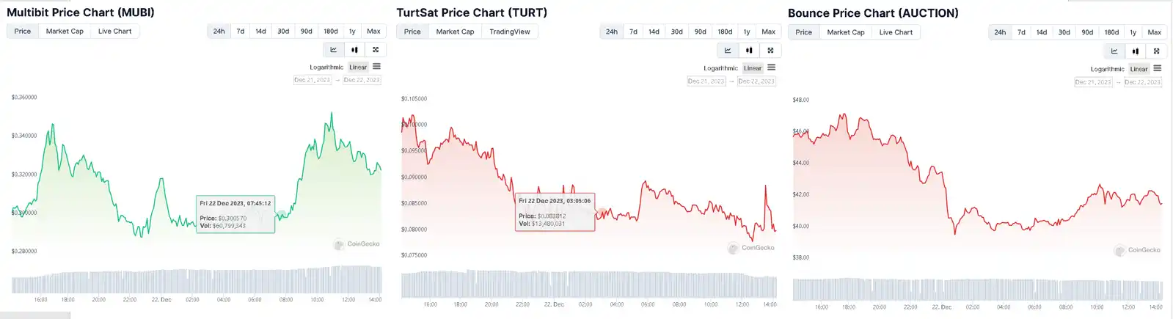
Task: Switch Multibit chart to Market Cap tab
Action: click(65, 32)
